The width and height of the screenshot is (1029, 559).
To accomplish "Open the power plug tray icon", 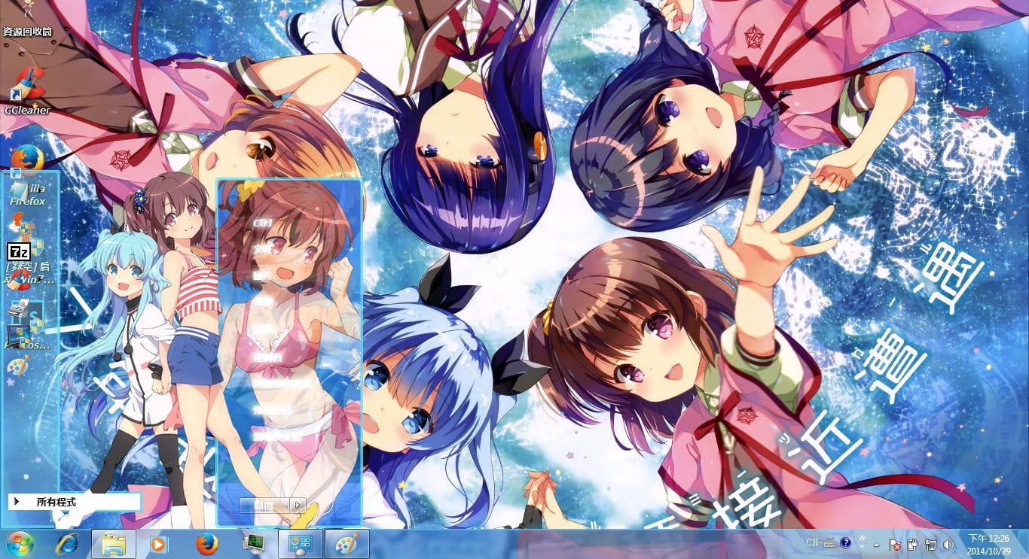I will [912, 543].
